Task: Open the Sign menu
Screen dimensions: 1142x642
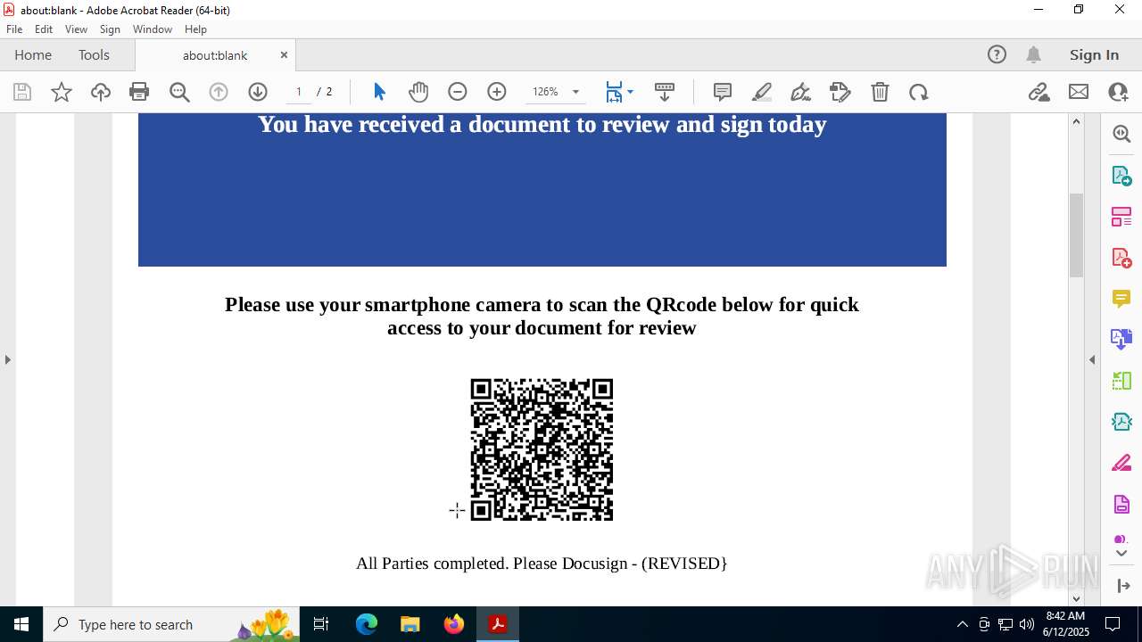Action: tap(110, 29)
